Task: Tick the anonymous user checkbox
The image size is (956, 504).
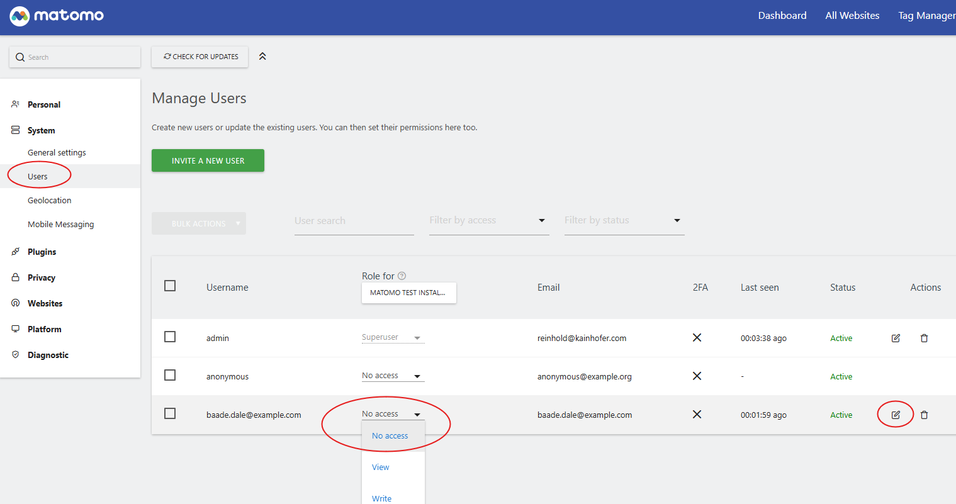Action: click(170, 375)
